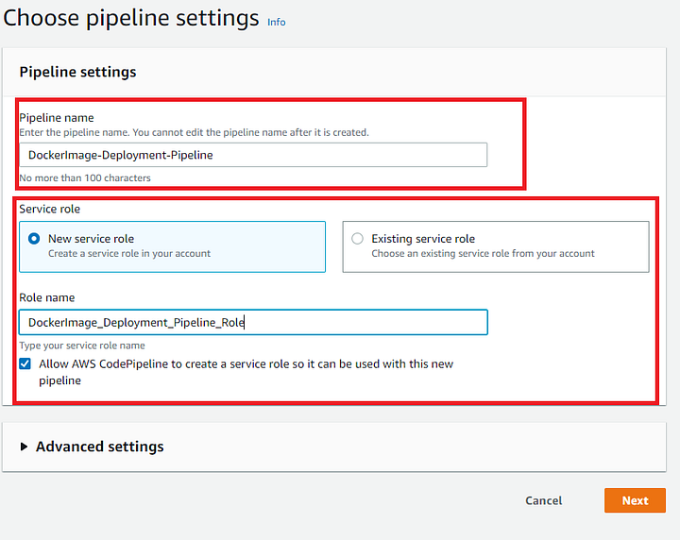Untick the Allow AWS CodePipeline checkbox
Viewport: 680px width, 540px height.
coord(25,363)
